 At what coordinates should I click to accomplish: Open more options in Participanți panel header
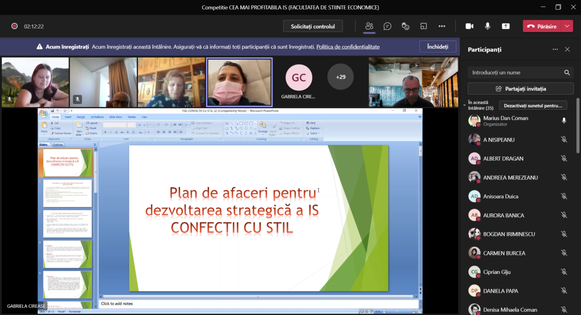[555, 49]
